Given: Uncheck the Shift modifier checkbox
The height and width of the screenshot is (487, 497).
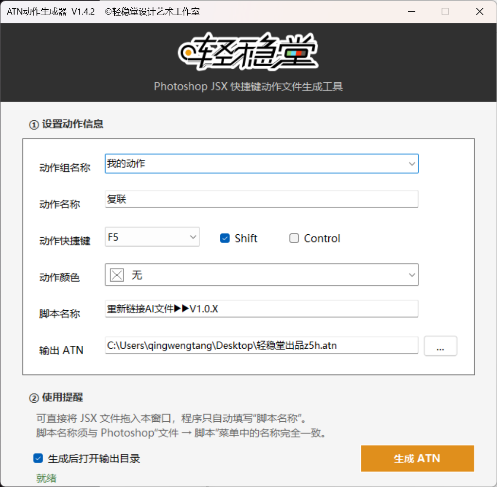Looking at the screenshot, I should 225,238.
